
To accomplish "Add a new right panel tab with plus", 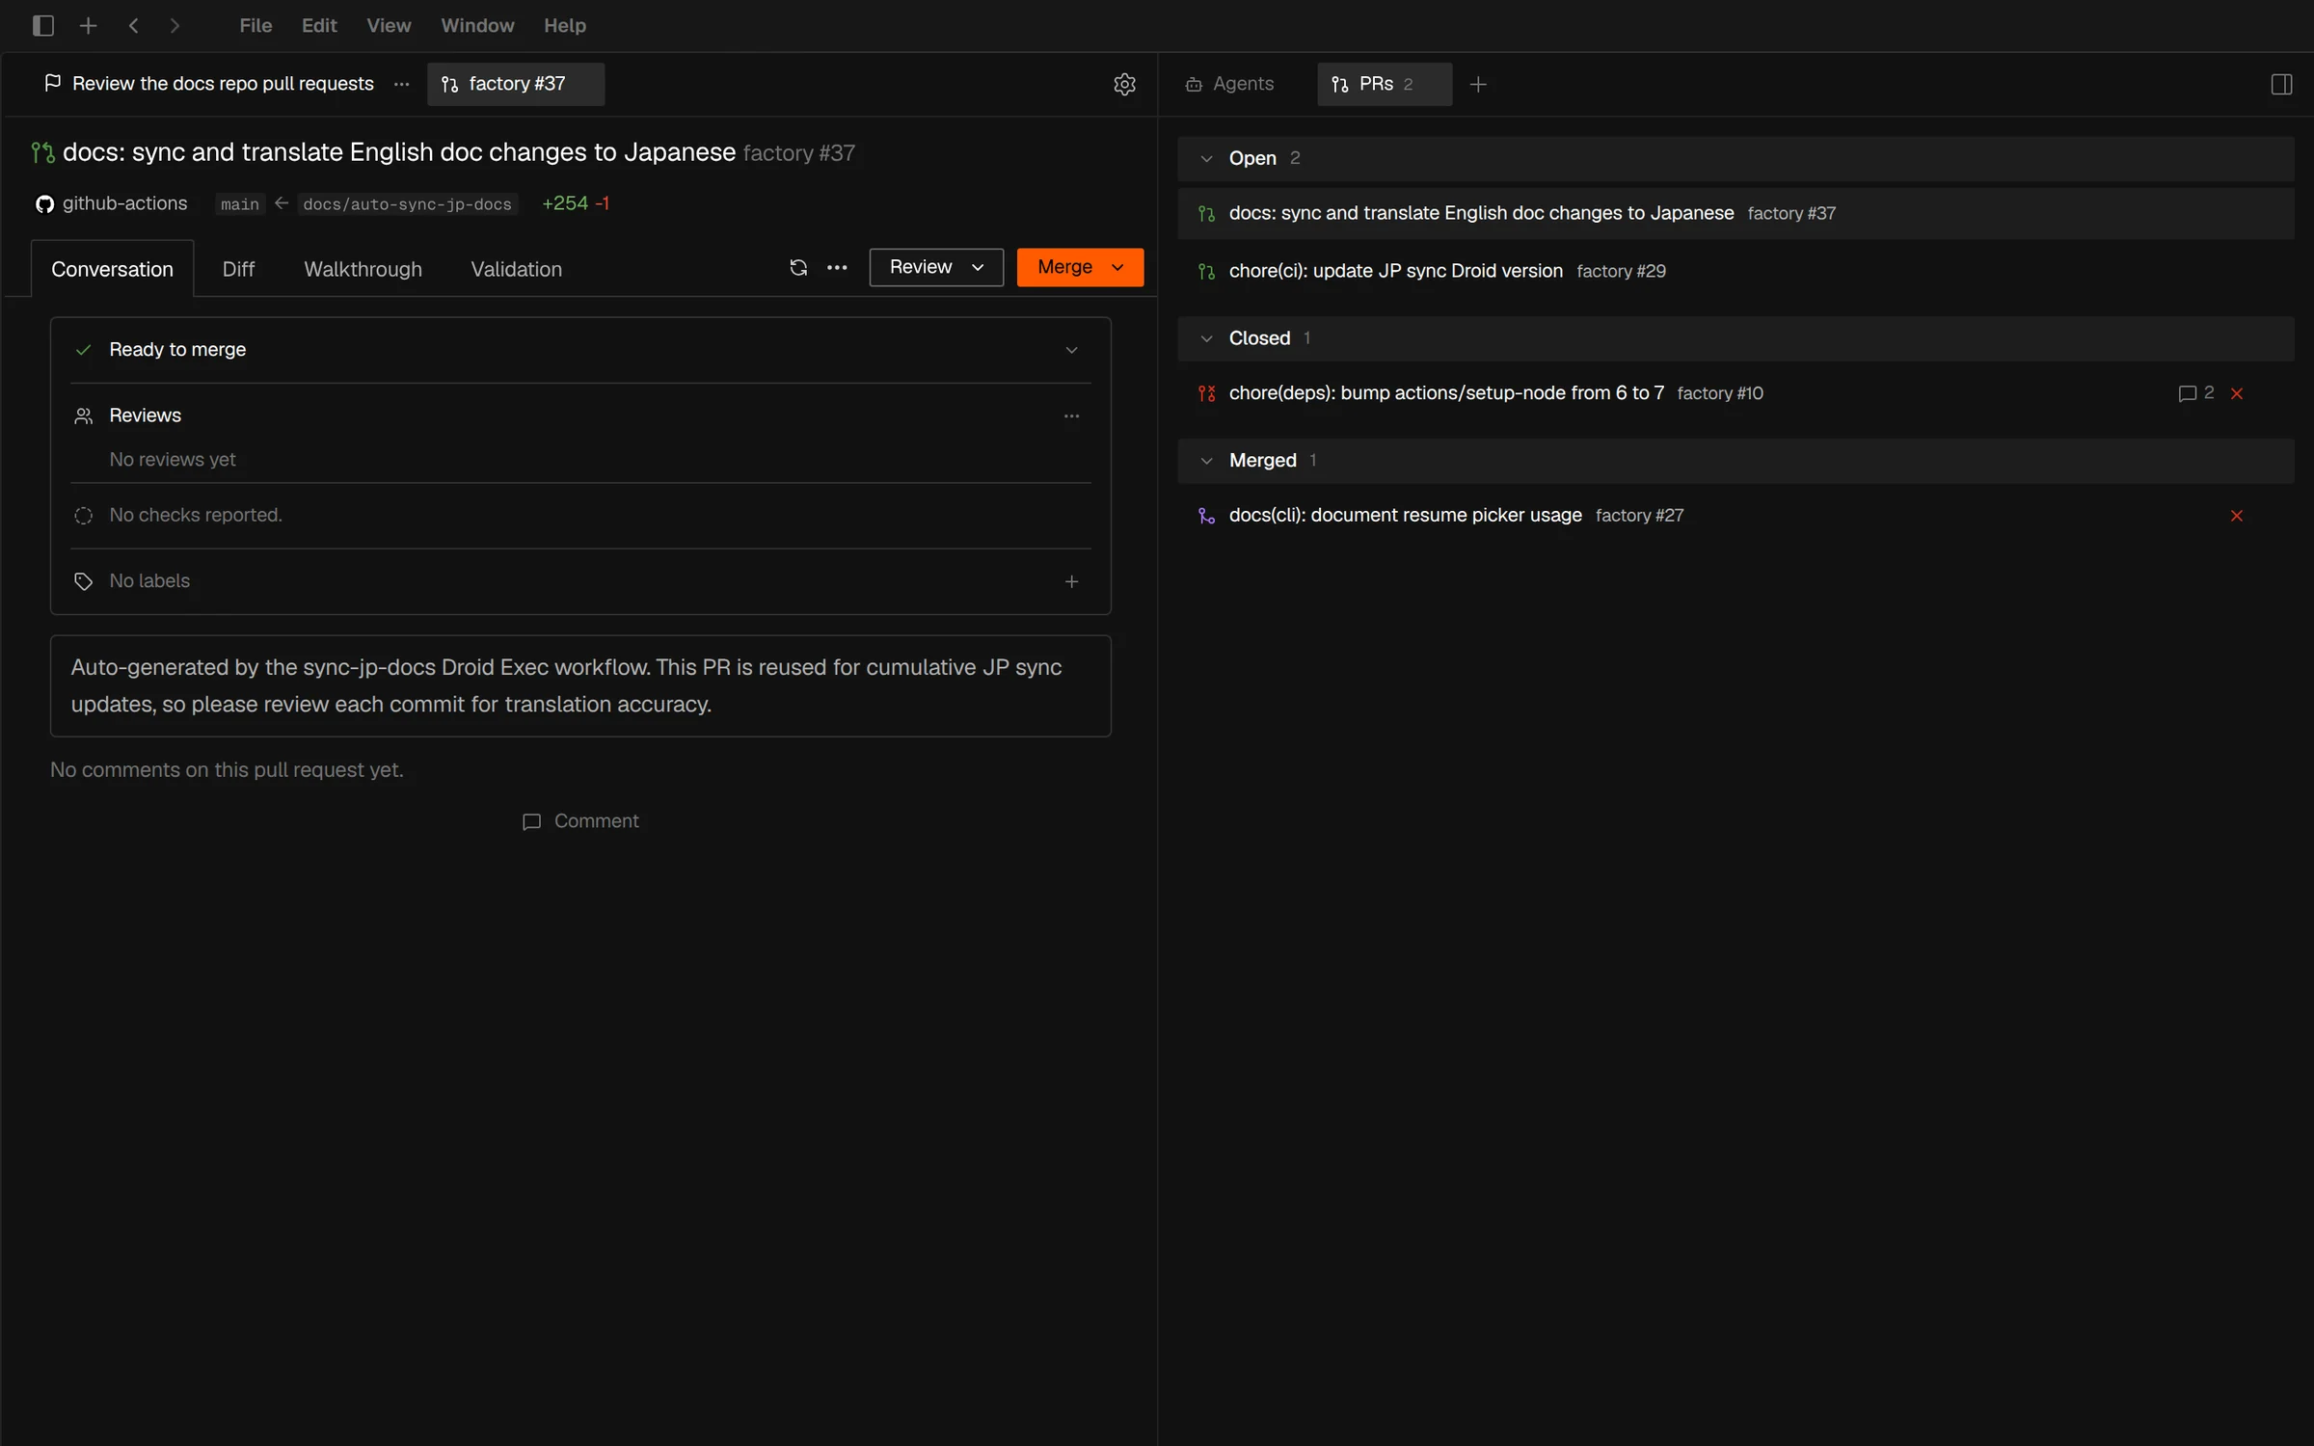I will tap(1478, 84).
